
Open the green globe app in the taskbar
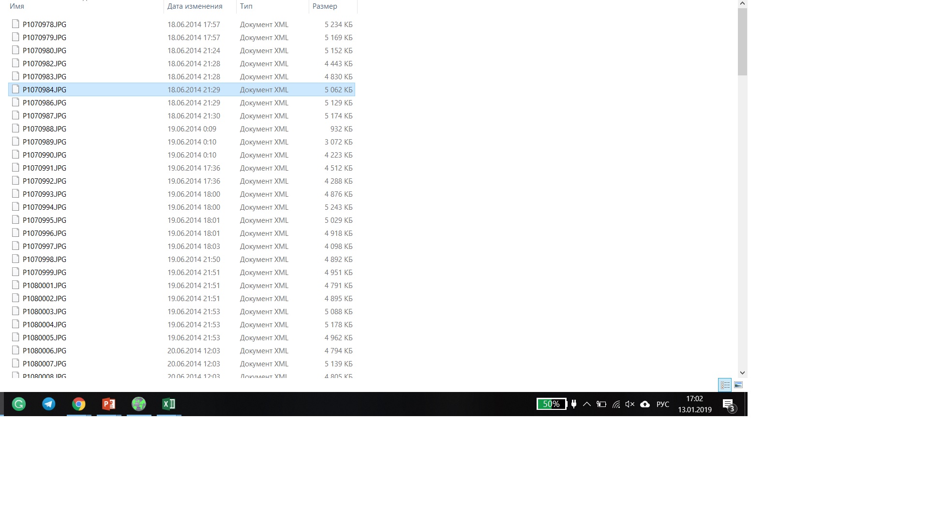[x=139, y=404]
